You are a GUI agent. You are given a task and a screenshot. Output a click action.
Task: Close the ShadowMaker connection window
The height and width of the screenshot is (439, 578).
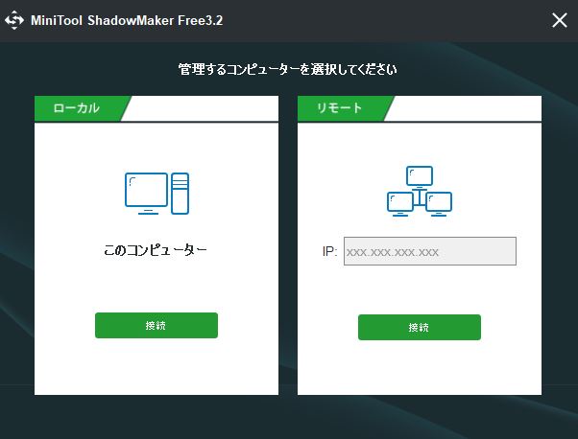click(559, 20)
